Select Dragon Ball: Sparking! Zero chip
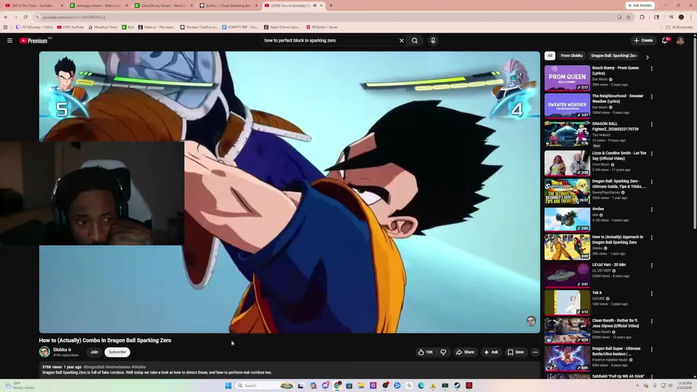The height and width of the screenshot is (392, 697). pos(614,56)
